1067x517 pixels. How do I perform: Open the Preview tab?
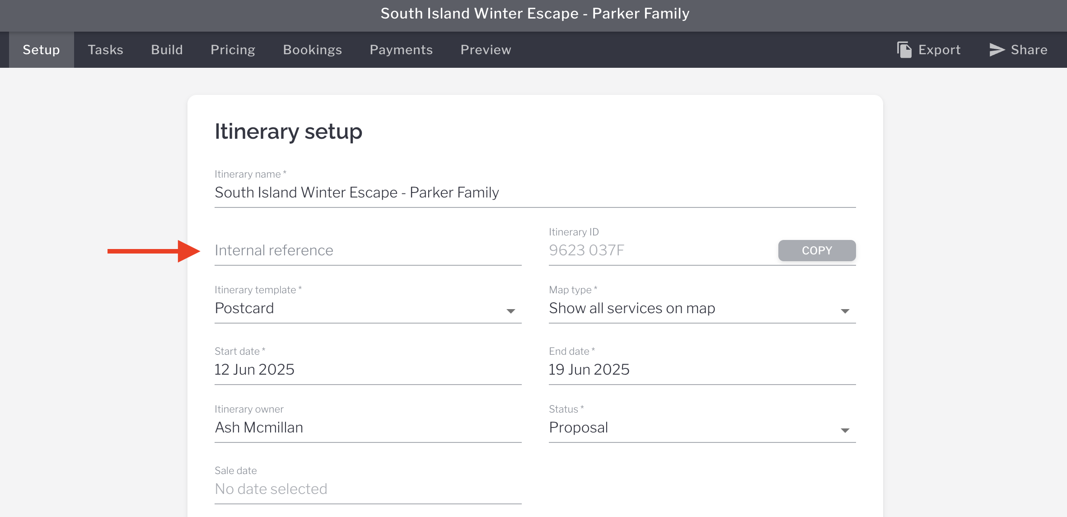pyautogui.click(x=486, y=50)
